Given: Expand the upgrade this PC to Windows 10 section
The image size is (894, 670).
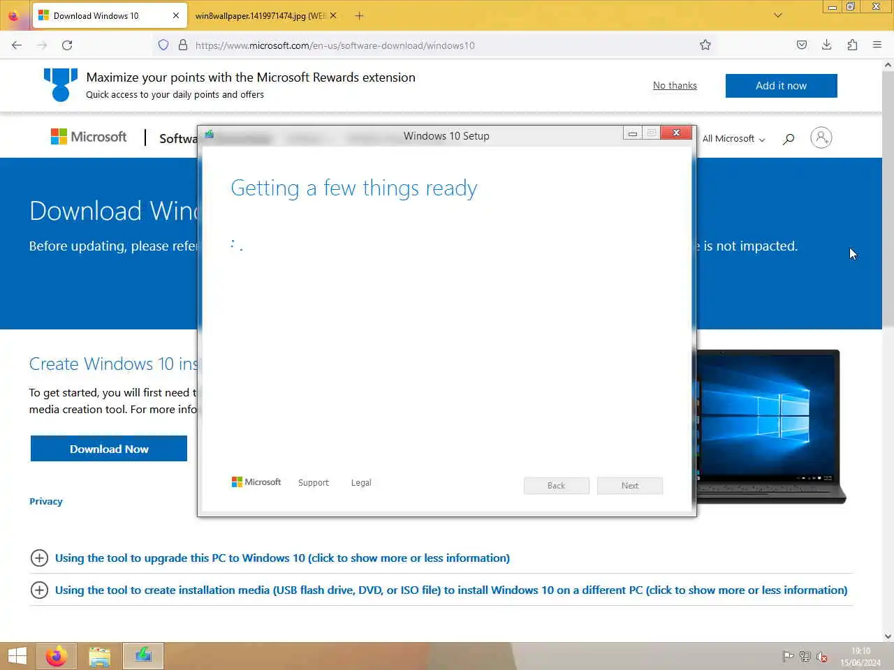Looking at the screenshot, I should [x=282, y=558].
